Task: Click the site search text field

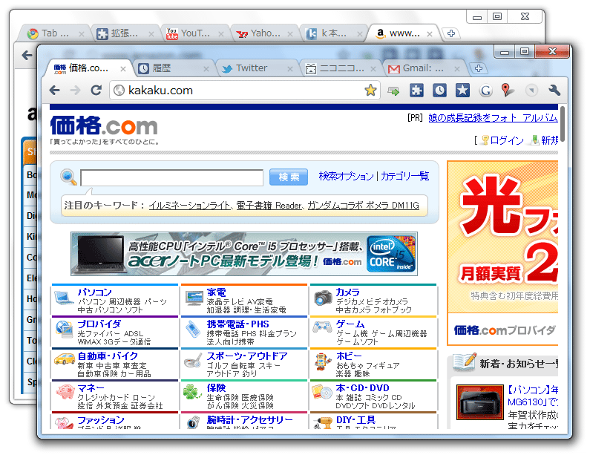Action: 171,177
